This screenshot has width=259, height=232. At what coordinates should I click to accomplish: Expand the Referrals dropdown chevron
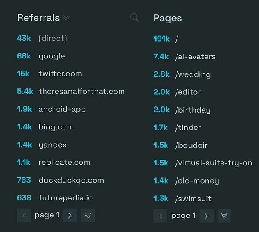[x=66, y=18]
